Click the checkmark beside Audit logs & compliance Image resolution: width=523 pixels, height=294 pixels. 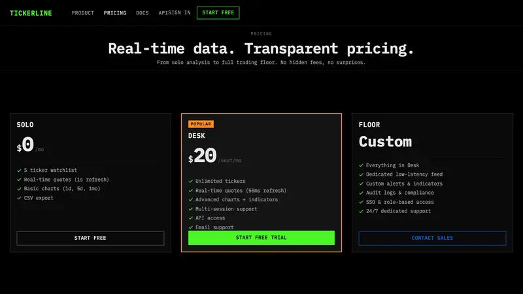pos(362,193)
